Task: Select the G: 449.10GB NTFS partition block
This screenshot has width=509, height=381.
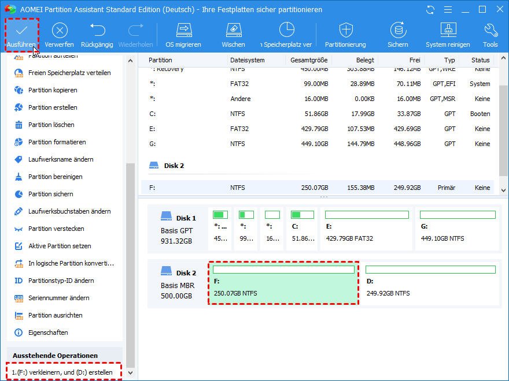Action: point(458,229)
